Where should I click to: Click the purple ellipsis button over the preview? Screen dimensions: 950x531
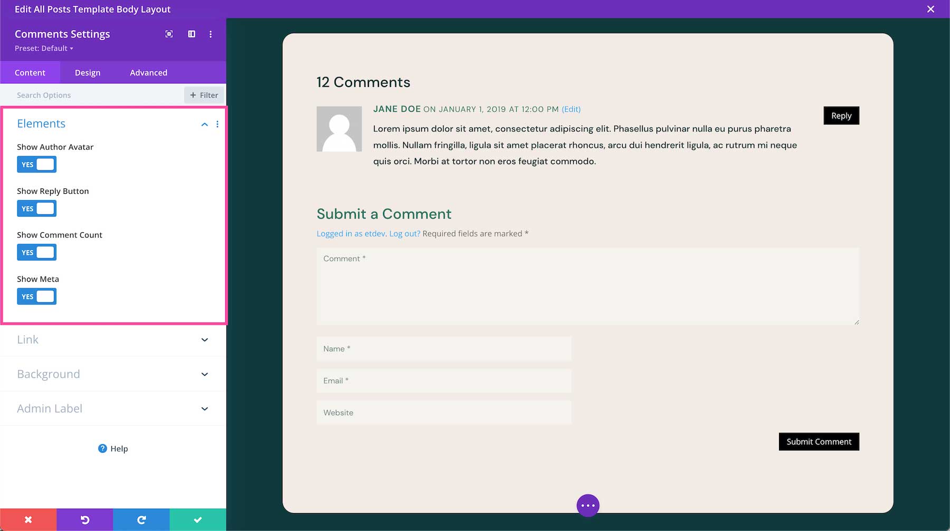587,505
